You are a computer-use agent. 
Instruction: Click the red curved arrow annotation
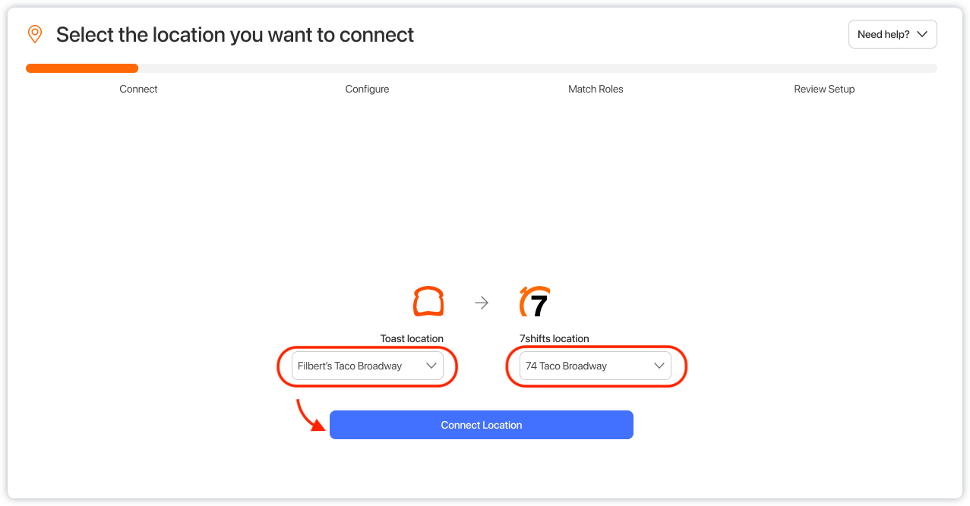309,414
